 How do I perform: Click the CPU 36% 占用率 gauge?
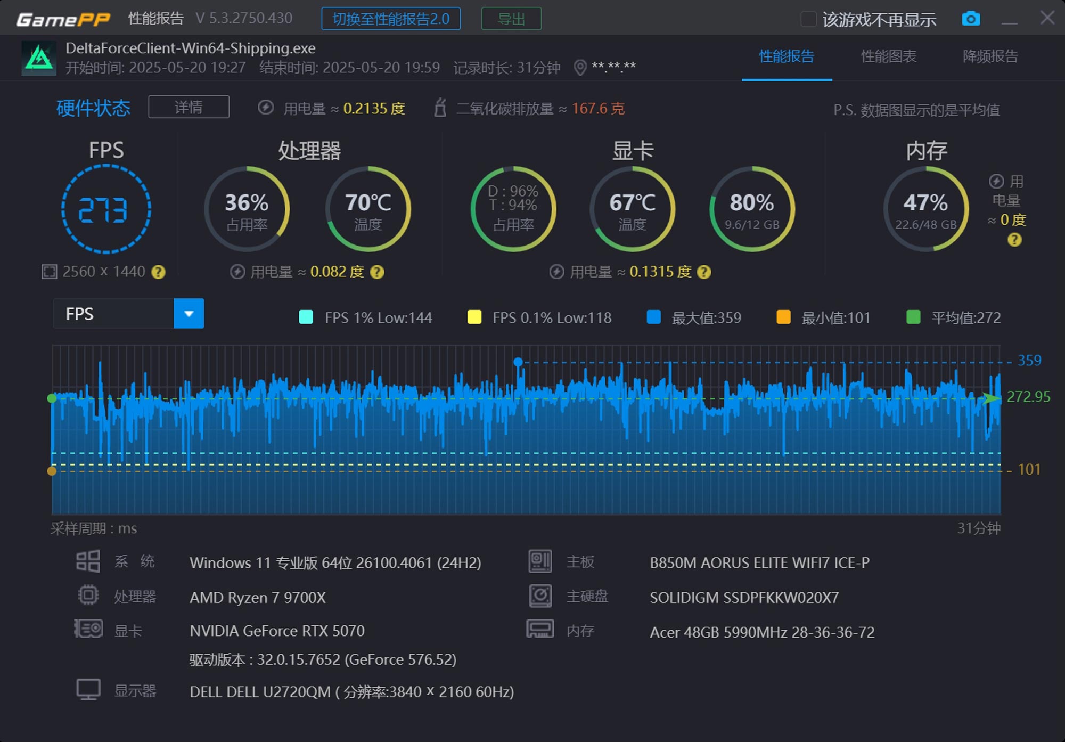coord(247,209)
